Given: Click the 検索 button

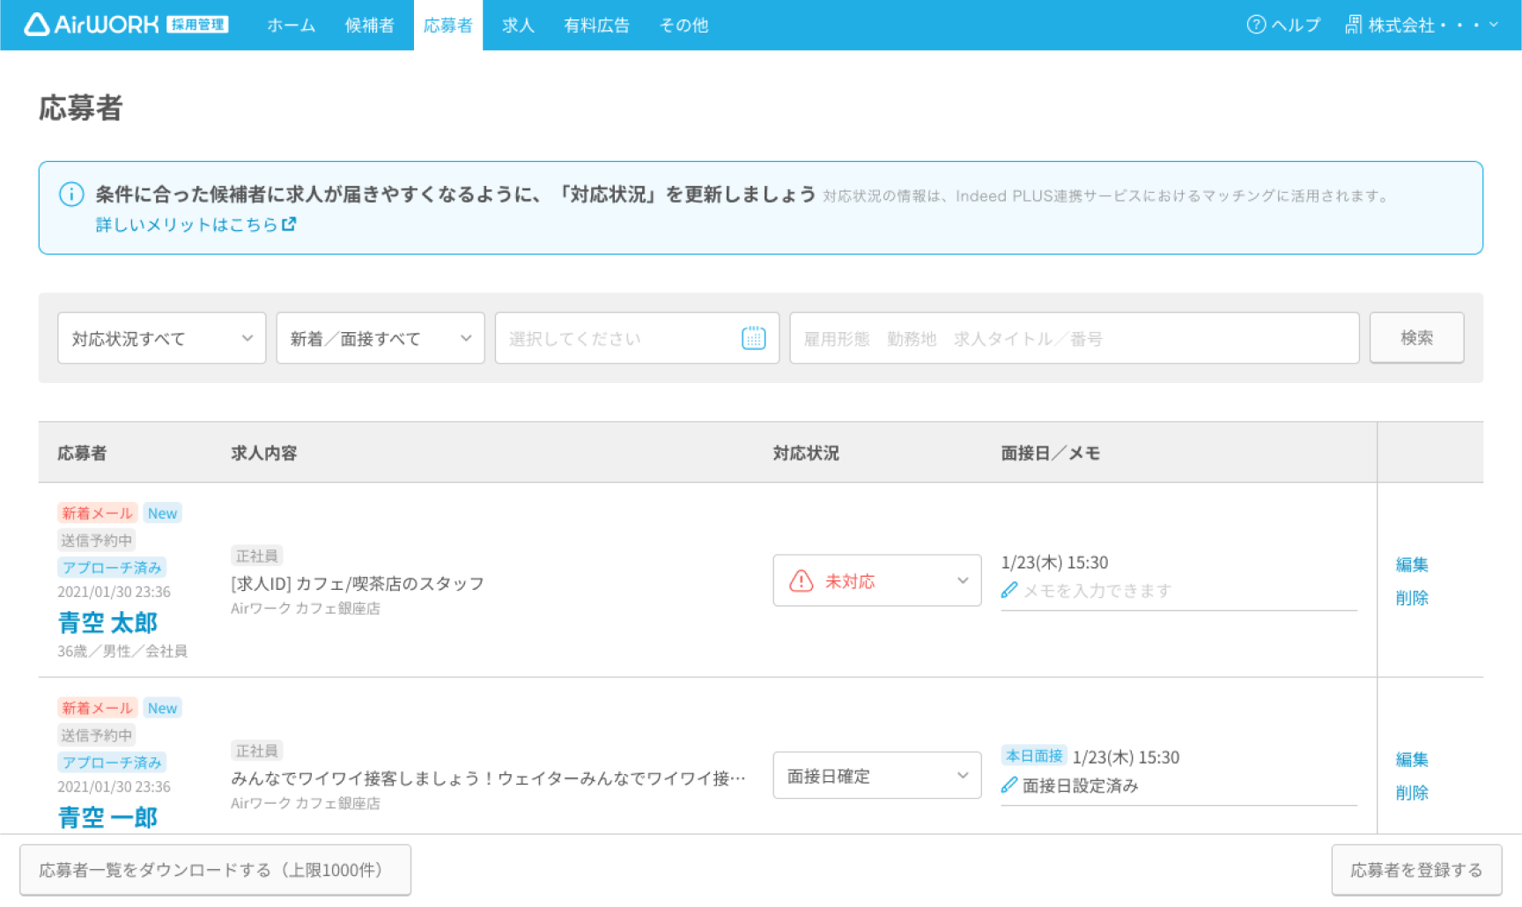Looking at the screenshot, I should point(1416,338).
